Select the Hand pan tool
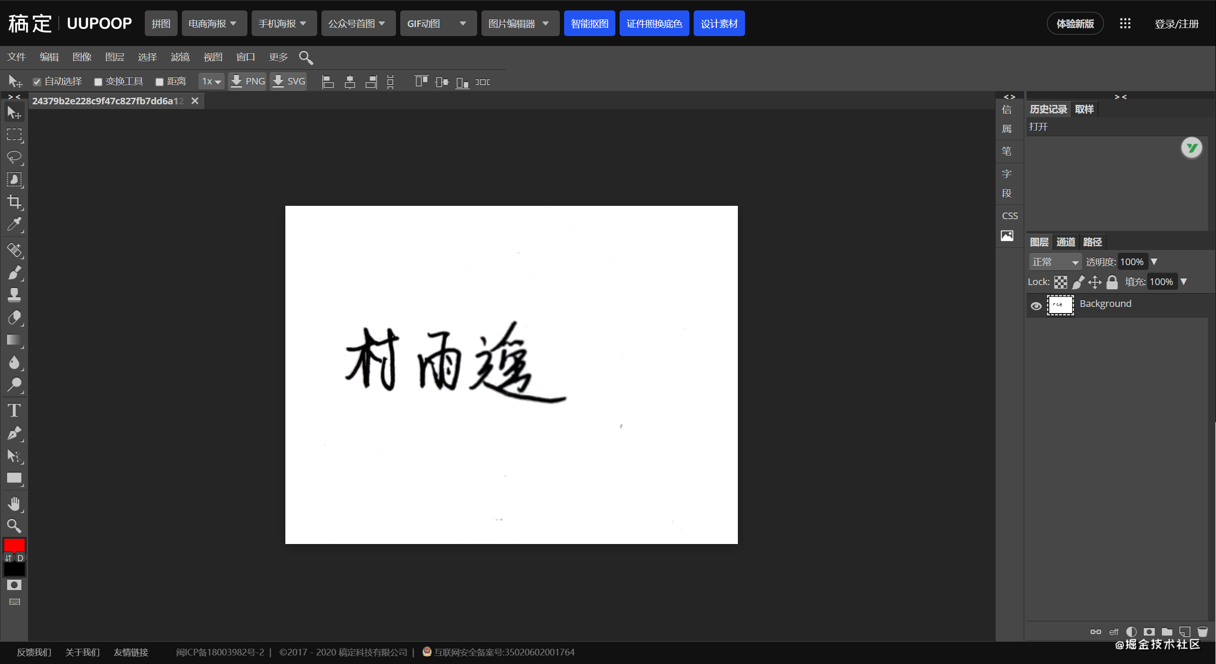This screenshot has width=1216, height=664. click(x=14, y=504)
